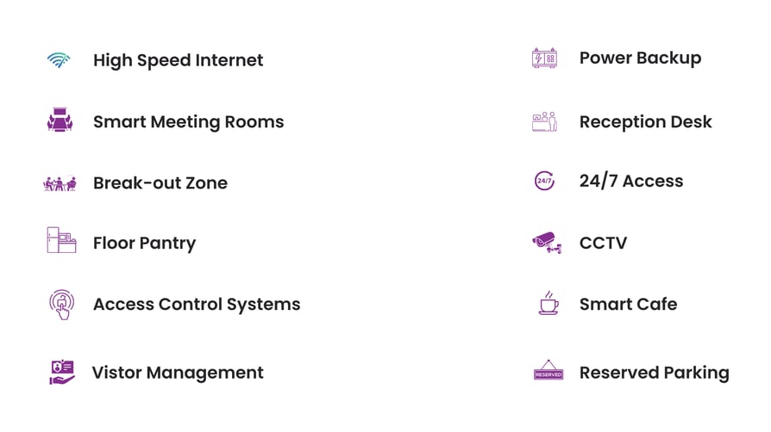Screen dimensions: 771x432
Task: Click the Reserved Parking sign icon
Action: click(x=548, y=372)
